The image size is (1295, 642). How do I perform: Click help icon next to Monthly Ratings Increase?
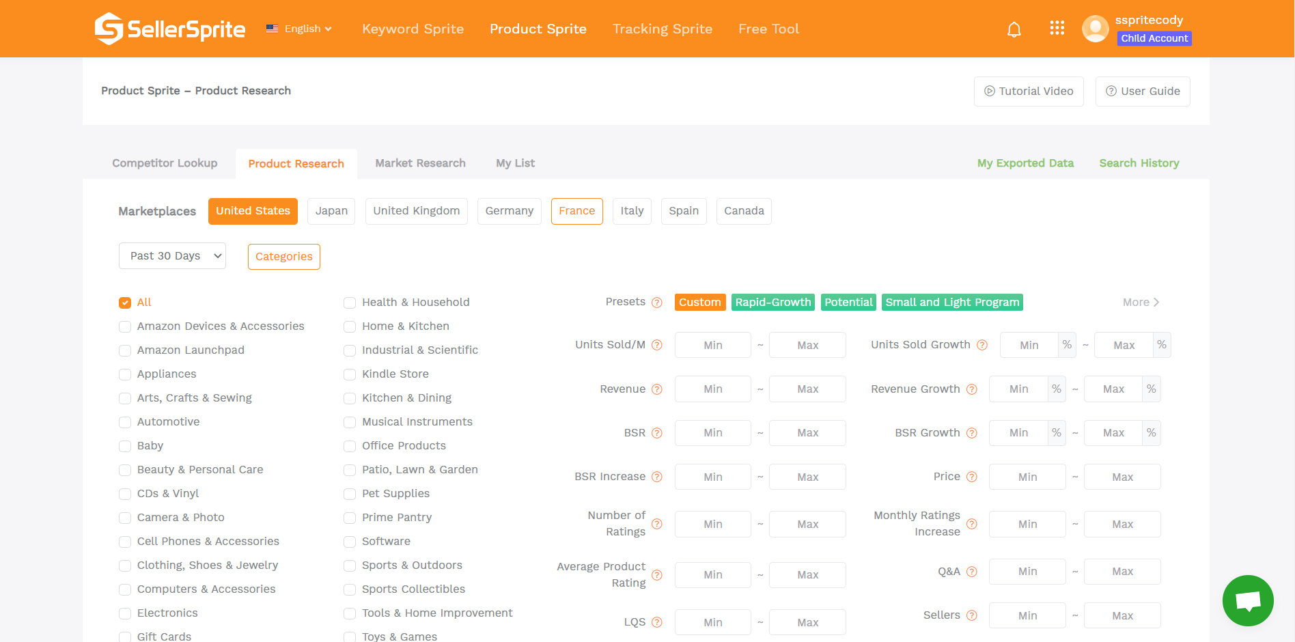coord(972,524)
